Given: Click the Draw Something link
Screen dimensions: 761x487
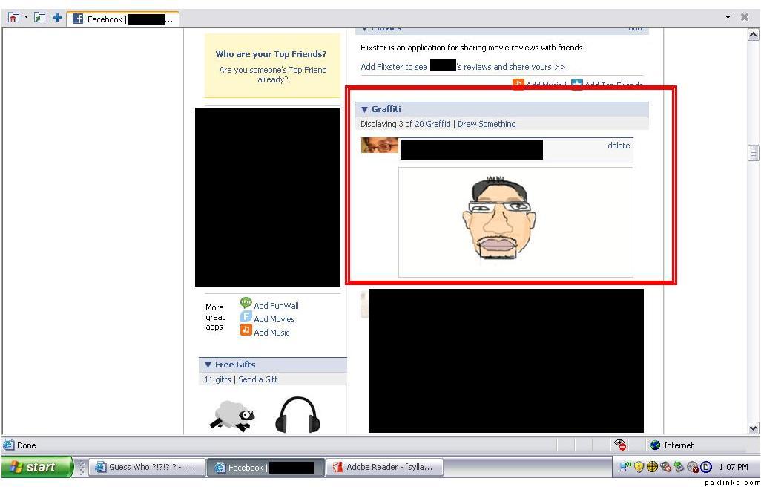Looking at the screenshot, I should click(x=487, y=124).
